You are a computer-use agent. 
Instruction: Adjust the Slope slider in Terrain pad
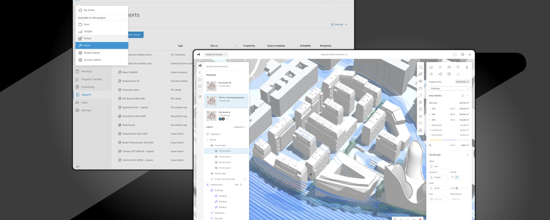click(457, 188)
